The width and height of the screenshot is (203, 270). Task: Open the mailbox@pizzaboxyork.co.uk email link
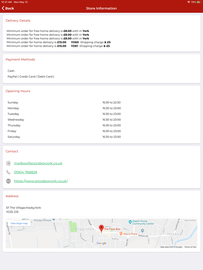pyautogui.click(x=38, y=163)
